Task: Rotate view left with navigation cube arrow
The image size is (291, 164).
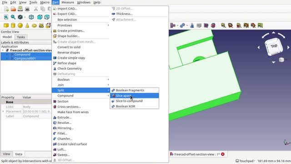Action: 259,47
